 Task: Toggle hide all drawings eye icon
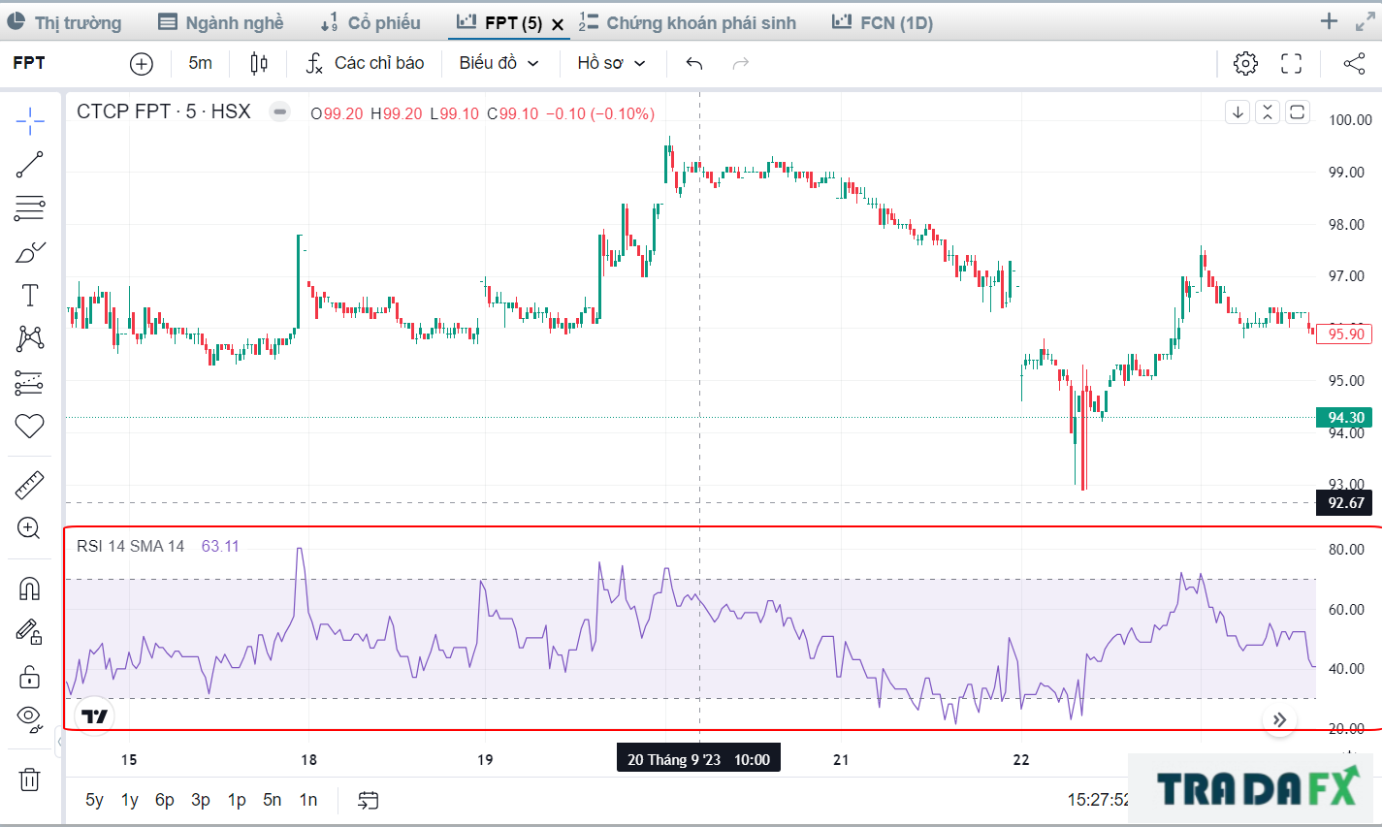point(30,718)
